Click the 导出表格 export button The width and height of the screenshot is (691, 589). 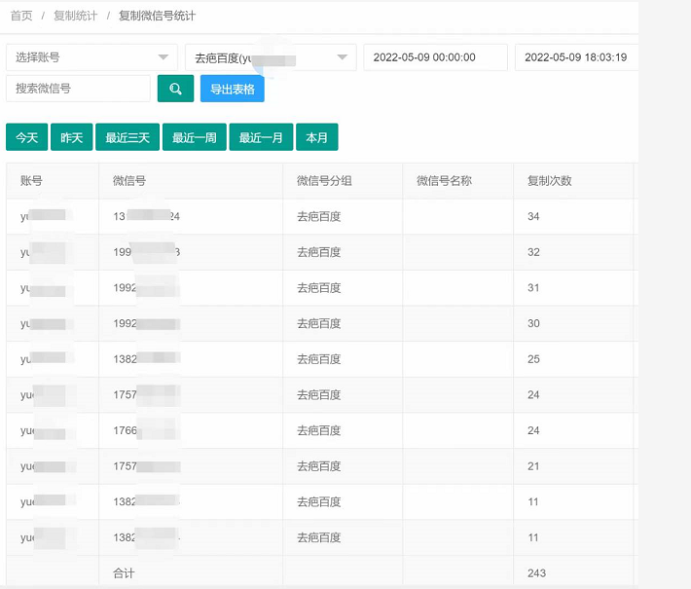(x=233, y=89)
